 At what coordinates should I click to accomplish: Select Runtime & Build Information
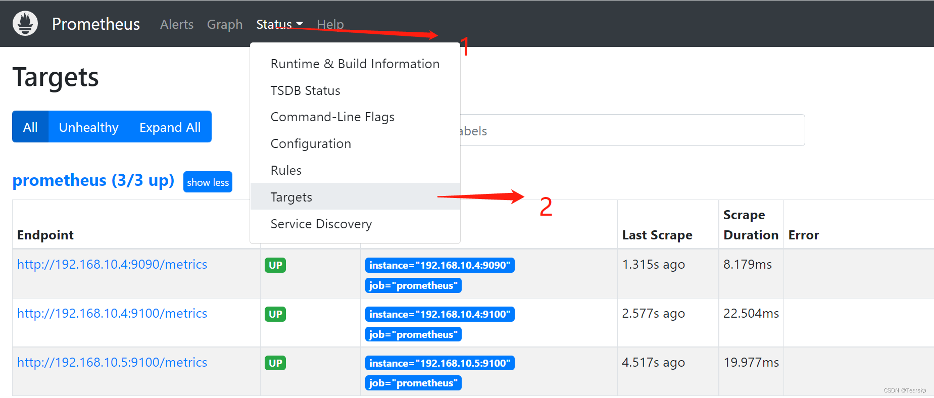point(355,64)
